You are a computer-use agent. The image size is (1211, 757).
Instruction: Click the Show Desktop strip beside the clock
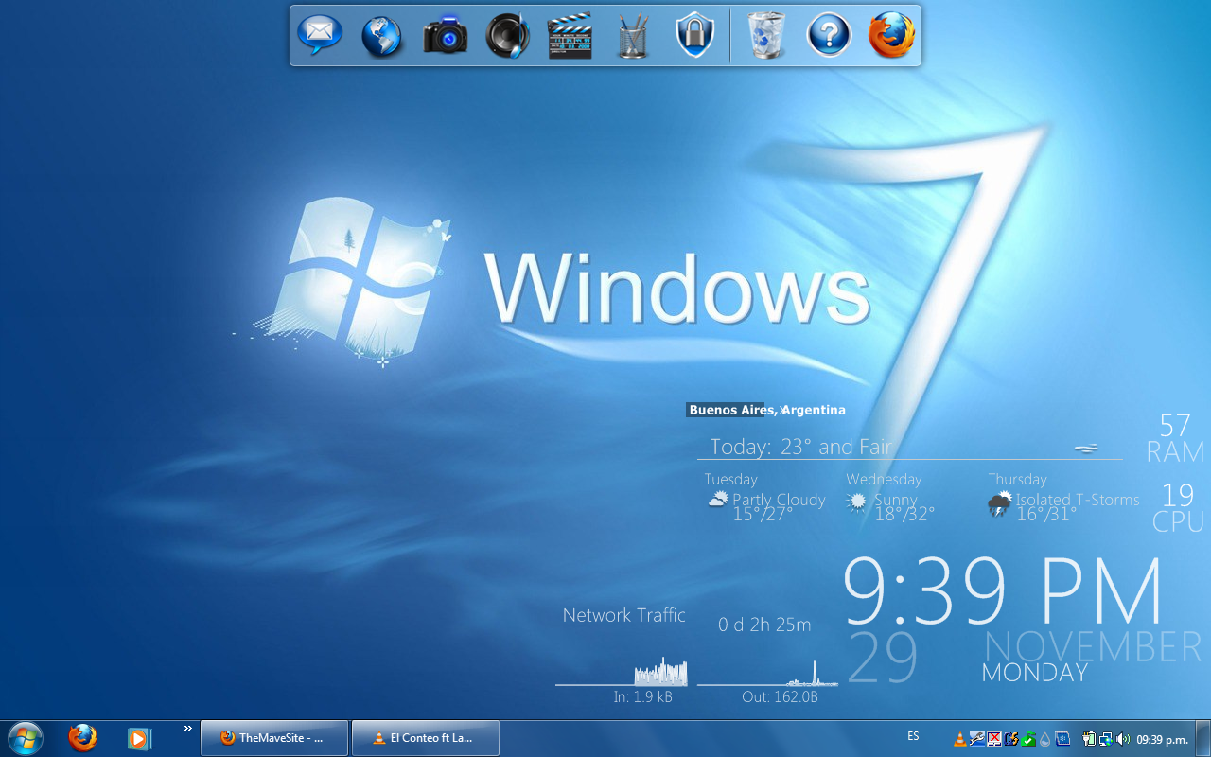pyautogui.click(x=1202, y=738)
